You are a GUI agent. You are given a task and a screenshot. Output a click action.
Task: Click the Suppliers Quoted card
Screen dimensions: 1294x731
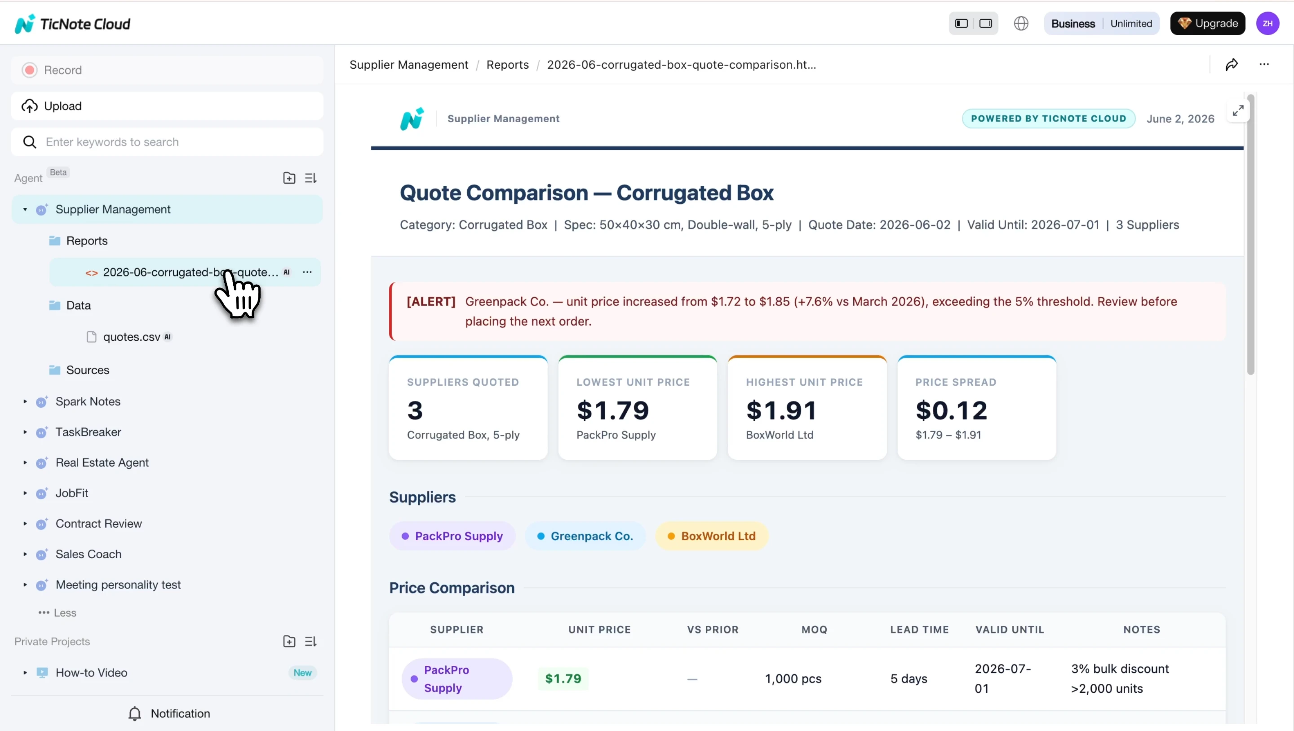coord(468,408)
